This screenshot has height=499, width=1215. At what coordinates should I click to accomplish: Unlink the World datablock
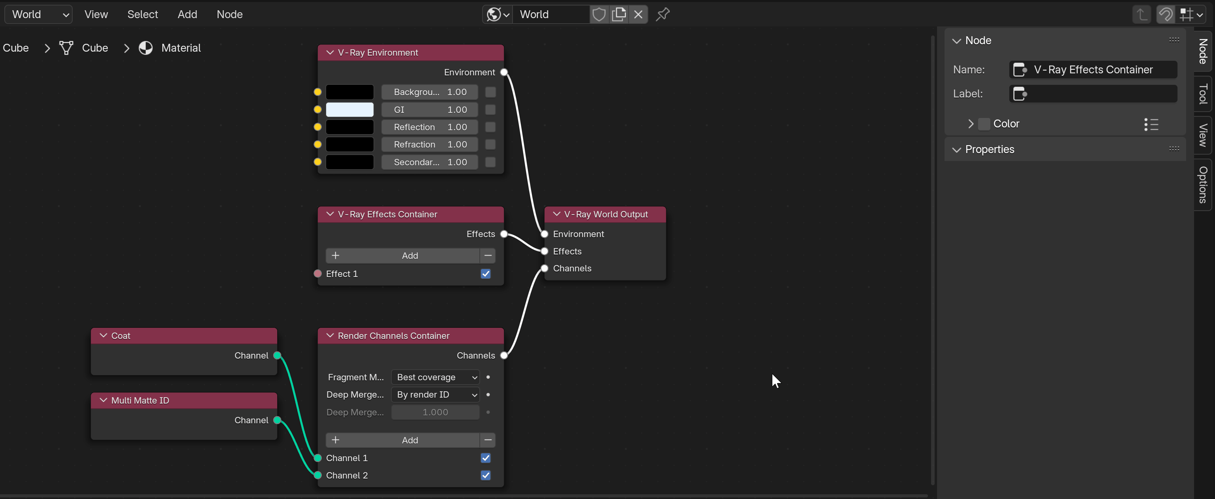pos(638,14)
